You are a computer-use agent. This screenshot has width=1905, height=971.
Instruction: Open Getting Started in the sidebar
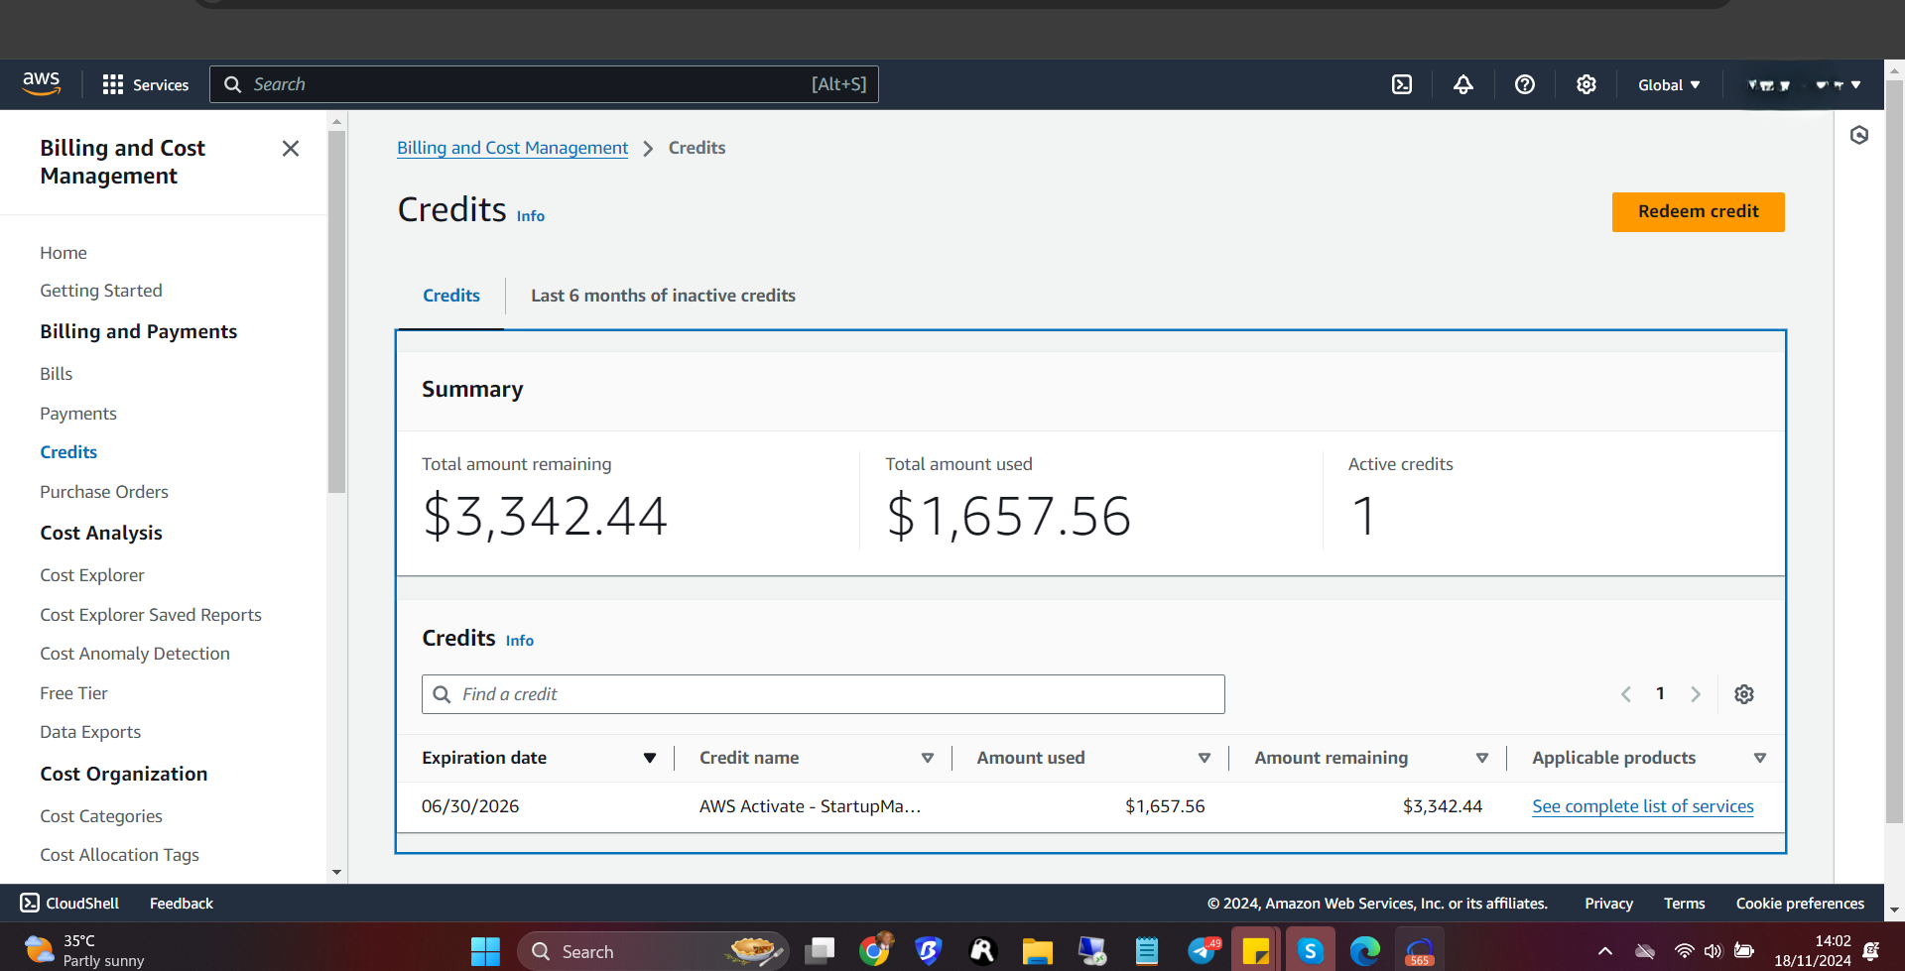pyautogui.click(x=101, y=291)
